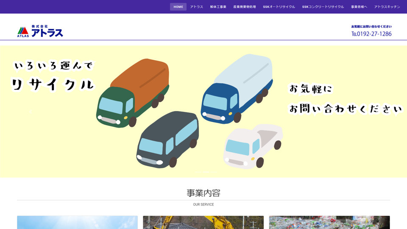Open the blue sky service thumbnail
The height and width of the screenshot is (229, 407).
point(77,222)
